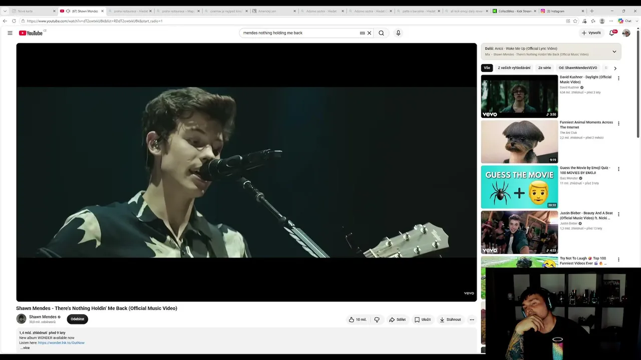
Task: Open options for Guess the Movie video
Action: click(x=618, y=169)
